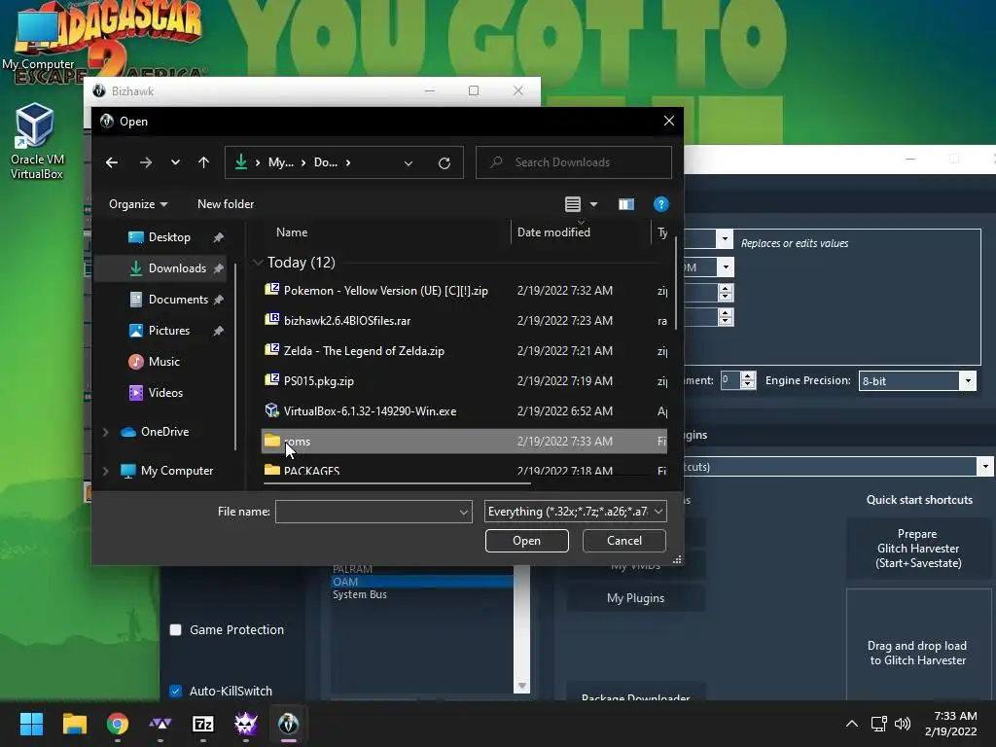Go forward in the Open dialog
996x747 pixels.
(x=146, y=162)
